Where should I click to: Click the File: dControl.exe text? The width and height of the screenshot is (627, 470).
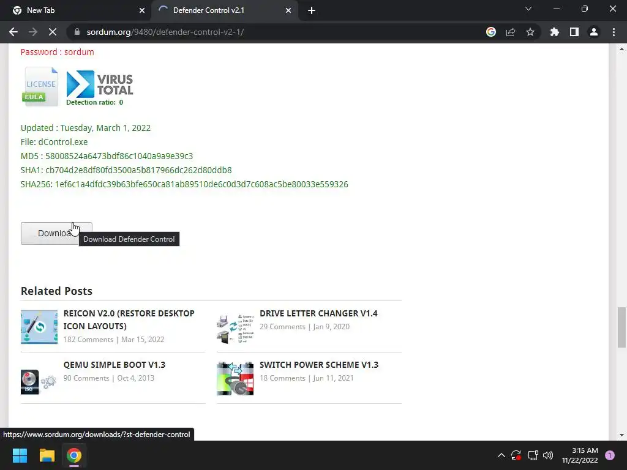(54, 142)
